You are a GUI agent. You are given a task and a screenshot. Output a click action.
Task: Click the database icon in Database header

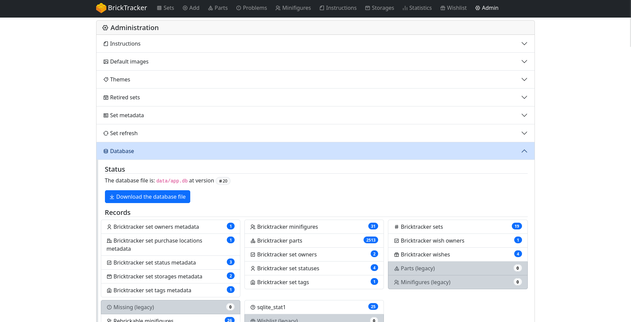(x=106, y=151)
